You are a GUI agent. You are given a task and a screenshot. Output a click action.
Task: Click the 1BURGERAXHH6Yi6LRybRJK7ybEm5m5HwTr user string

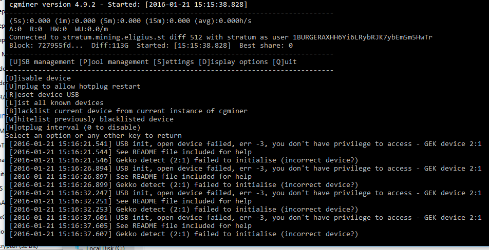[x=363, y=37]
